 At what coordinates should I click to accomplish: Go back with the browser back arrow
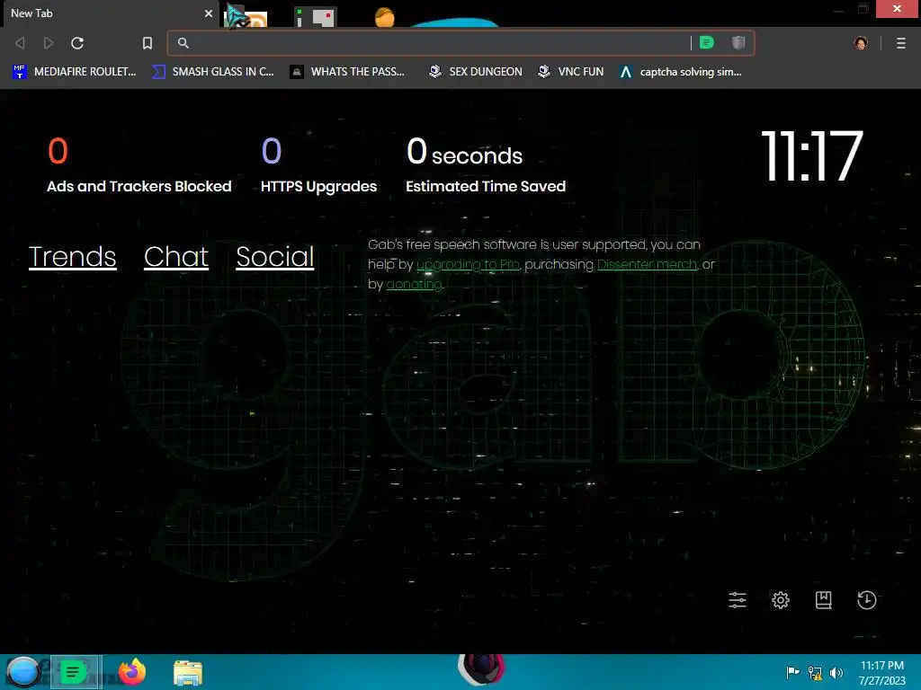[20, 43]
